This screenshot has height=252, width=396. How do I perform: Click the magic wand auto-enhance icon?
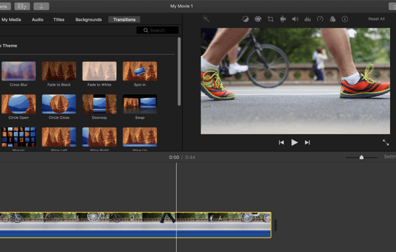click(x=206, y=18)
